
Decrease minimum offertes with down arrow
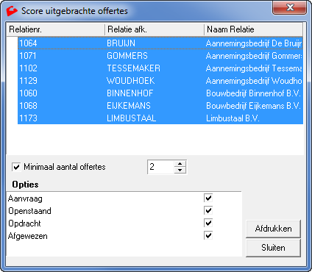click(x=180, y=170)
